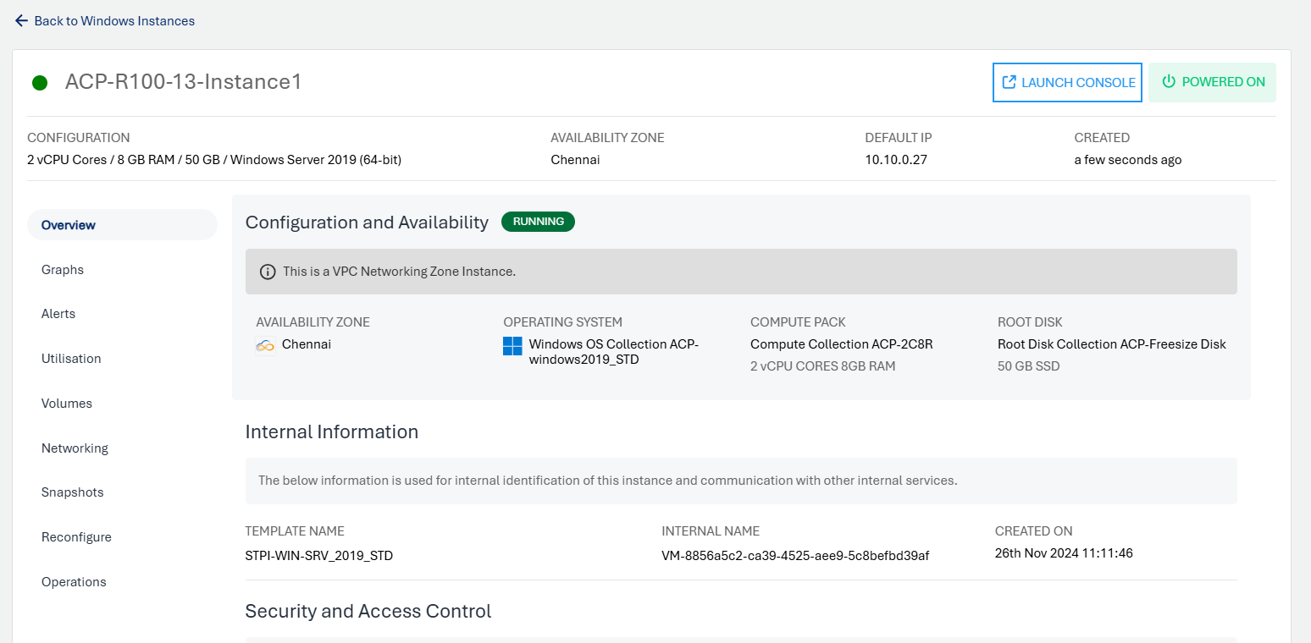Image resolution: width=1311 pixels, height=643 pixels.
Task: Click template name STPI-WIN-SRV_2019_STD
Action: tap(319, 556)
